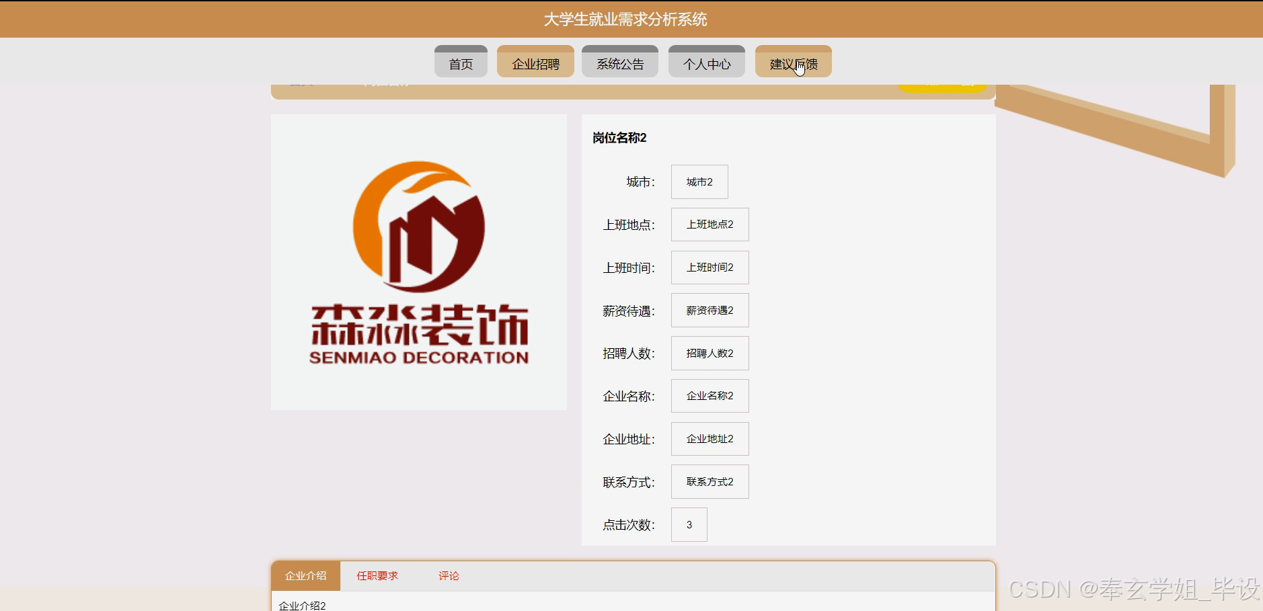Viewport: 1263px width, 611px height.
Task: Open the 企业招聘 navigation tab
Action: 535,62
